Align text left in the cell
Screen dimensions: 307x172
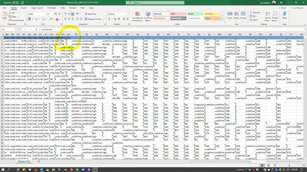pos(65,19)
